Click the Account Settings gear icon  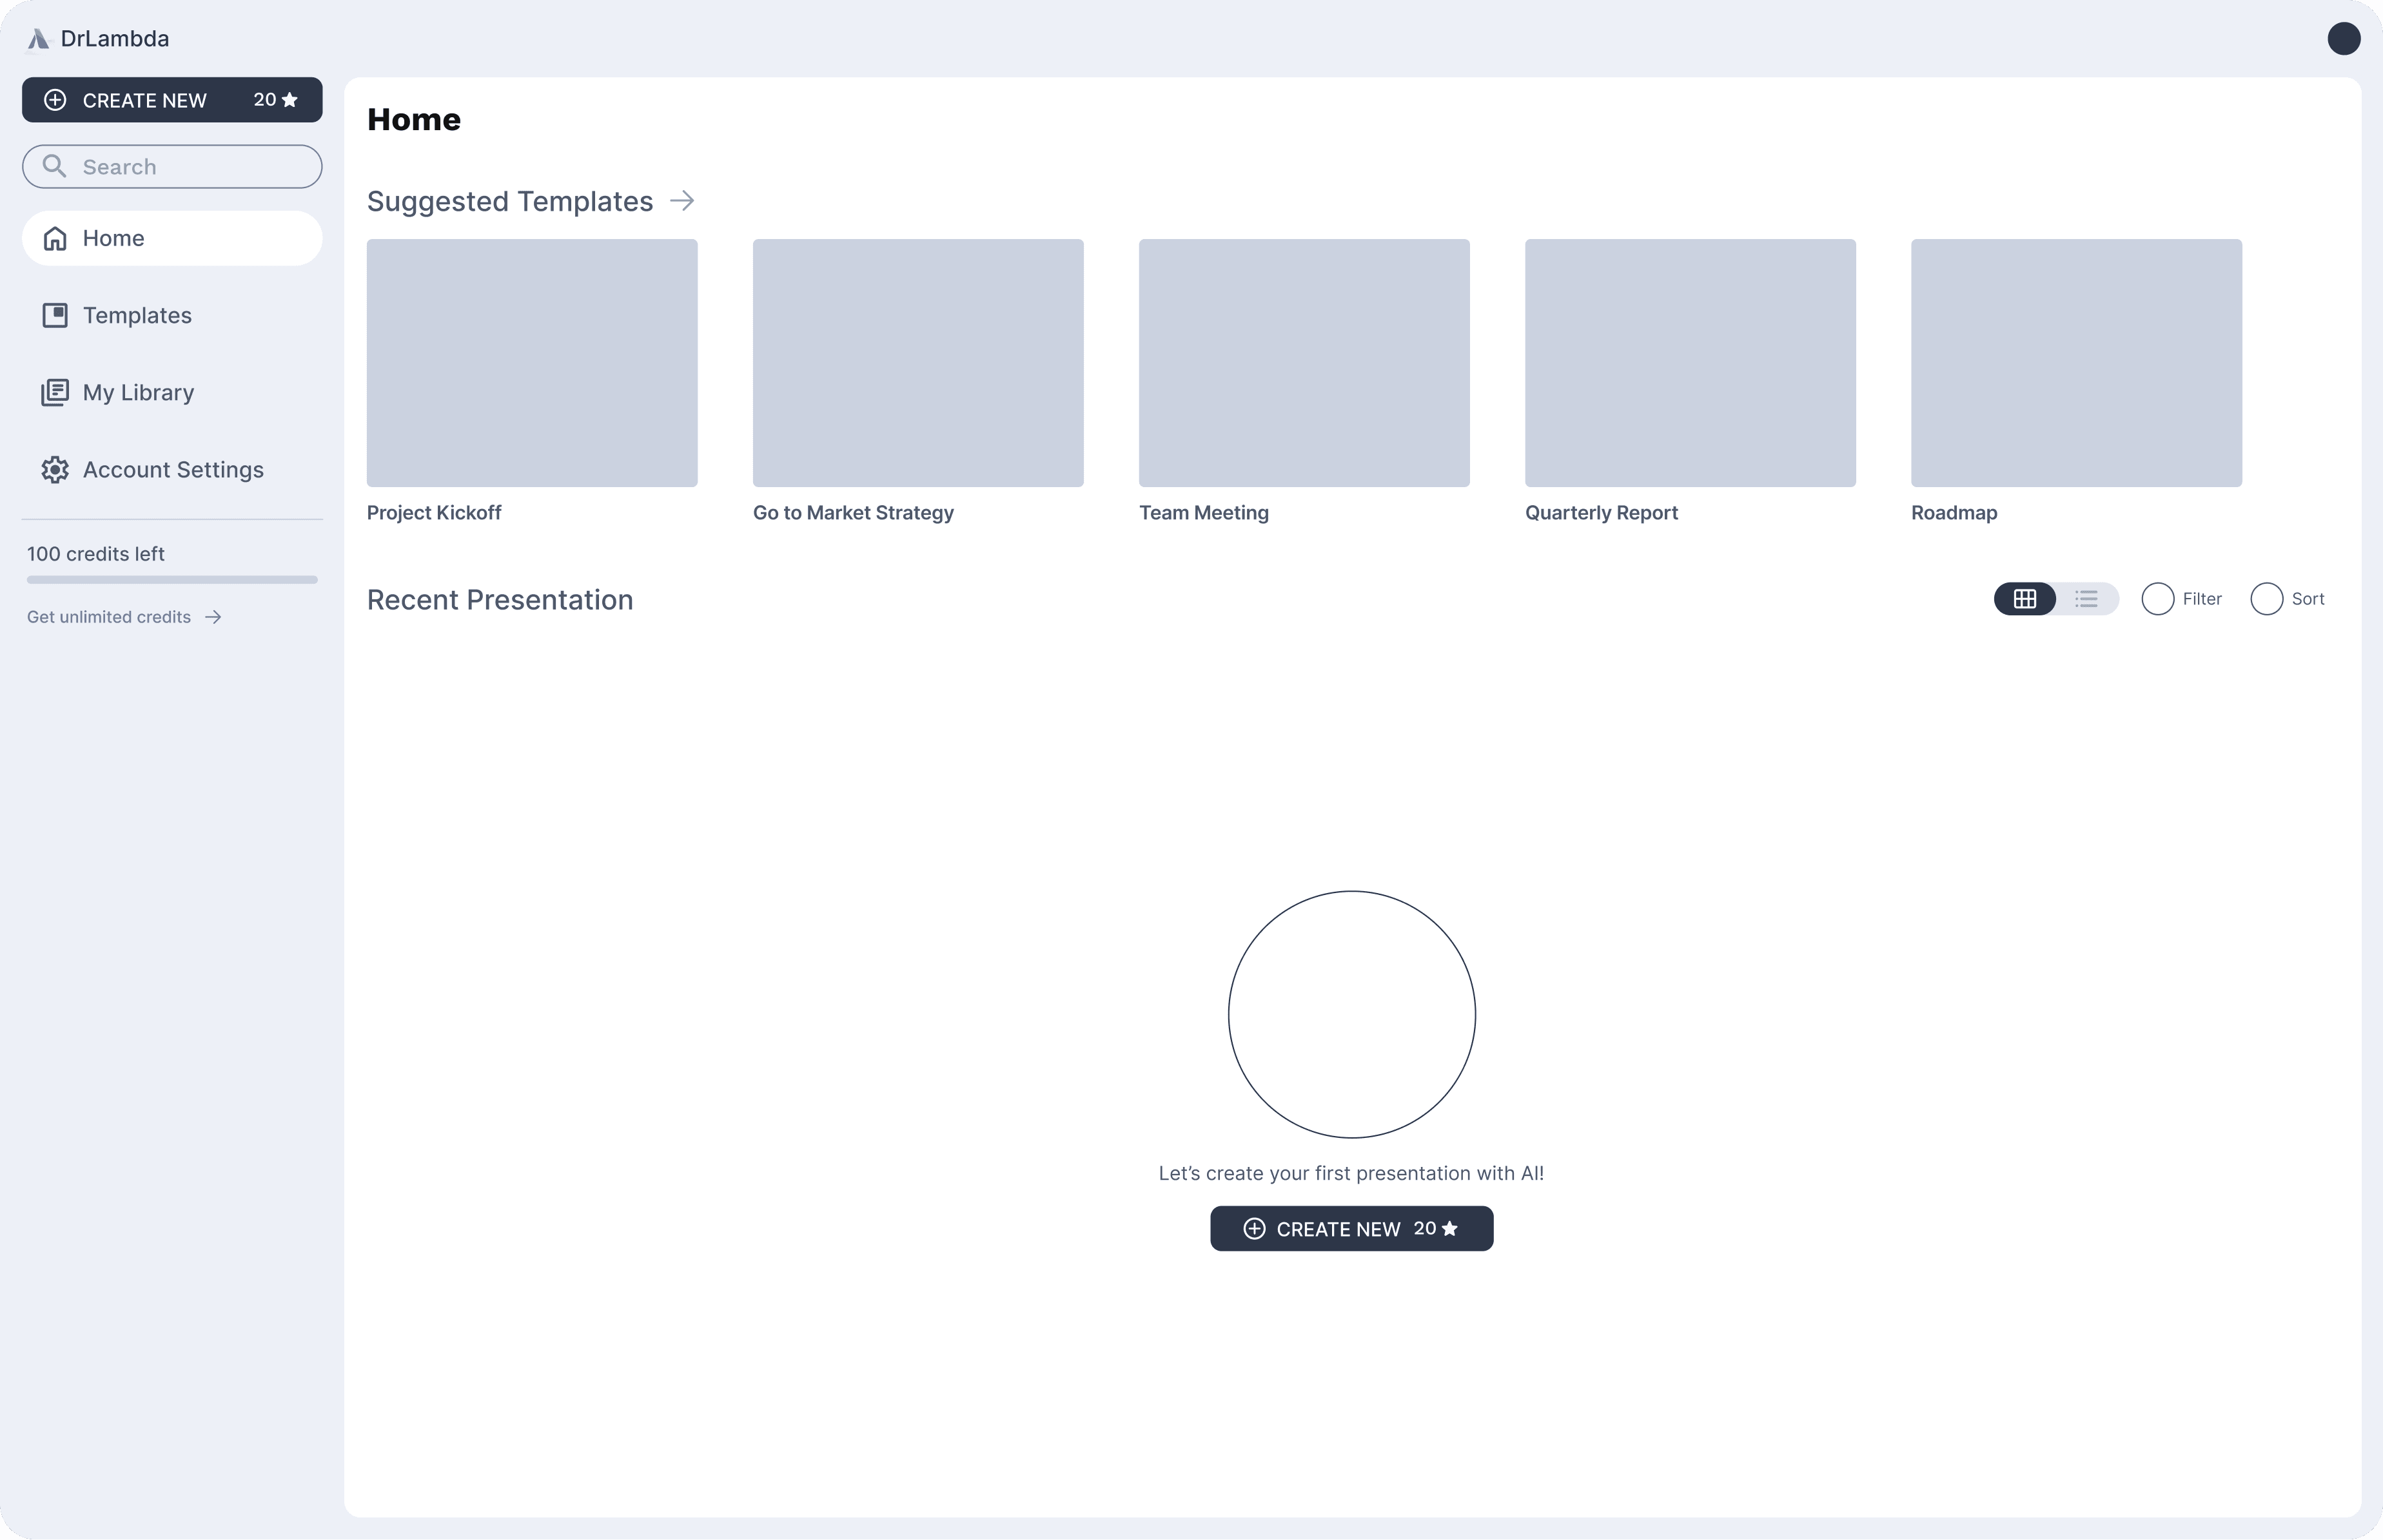(x=55, y=470)
